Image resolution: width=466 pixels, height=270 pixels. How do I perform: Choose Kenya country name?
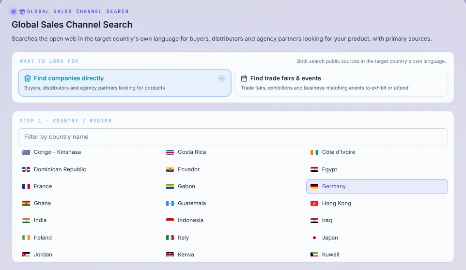coord(186,255)
